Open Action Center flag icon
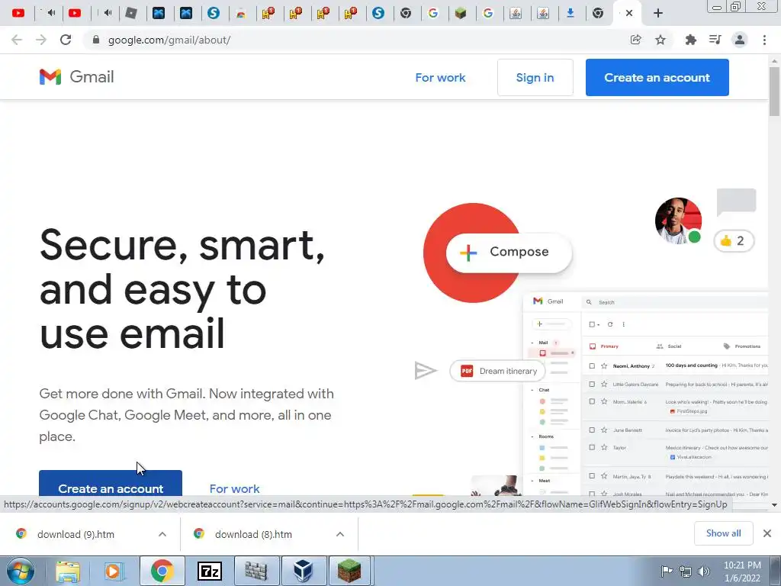The width and height of the screenshot is (781, 586). [x=667, y=572]
